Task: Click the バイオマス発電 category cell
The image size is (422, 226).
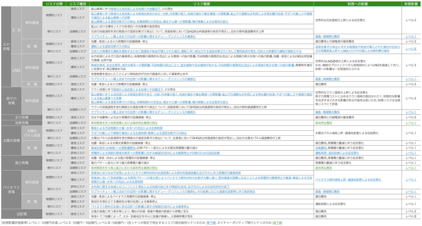Action: 11,189
